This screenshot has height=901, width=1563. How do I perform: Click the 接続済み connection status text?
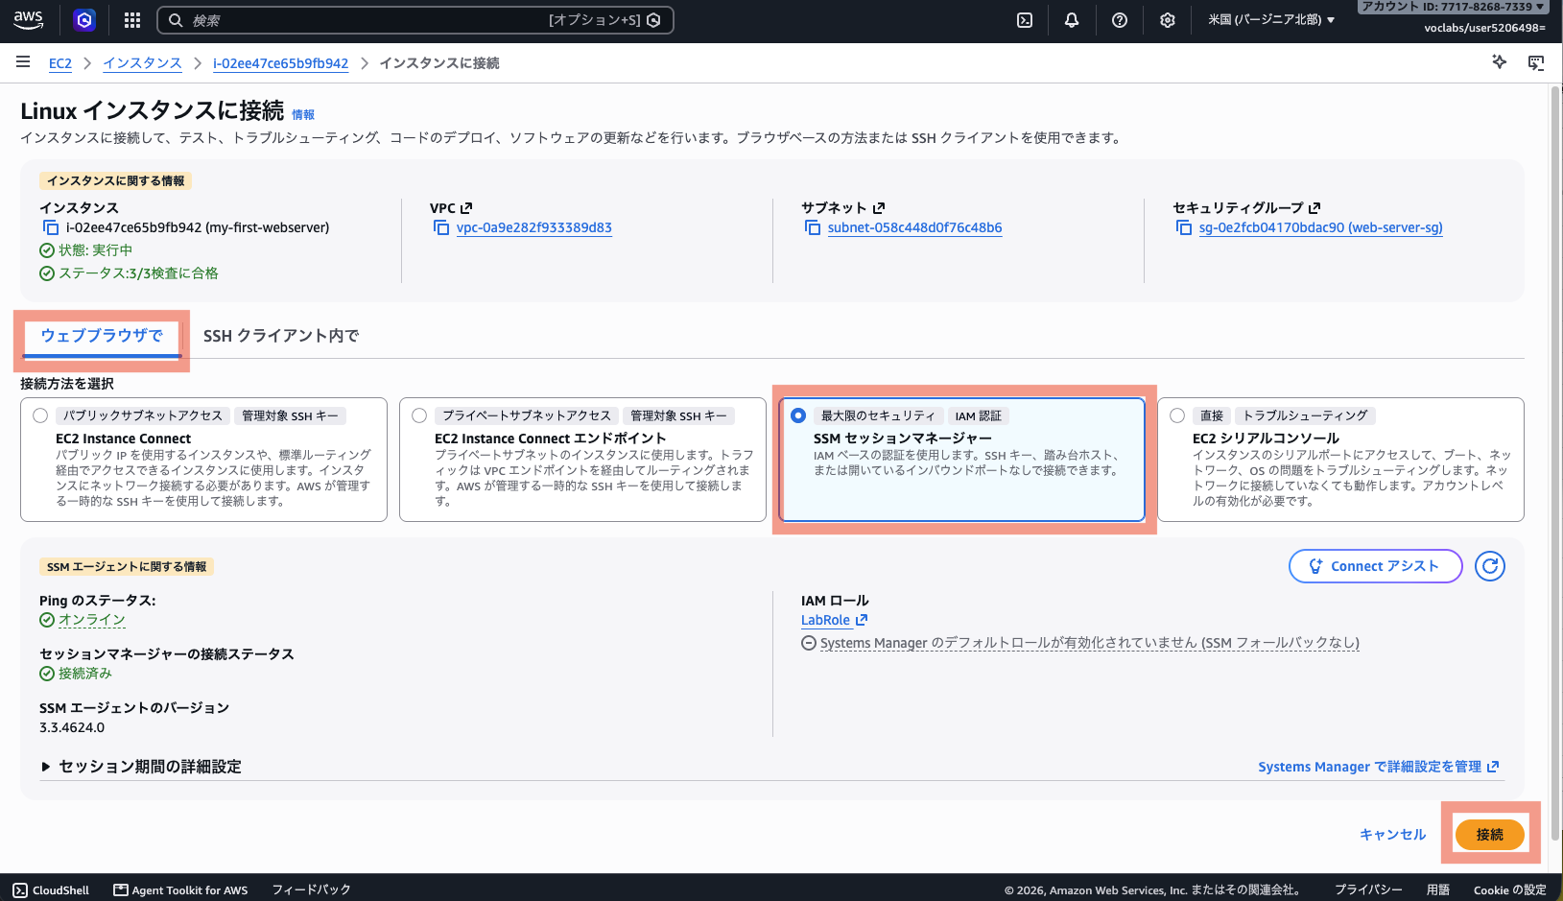[x=85, y=674]
